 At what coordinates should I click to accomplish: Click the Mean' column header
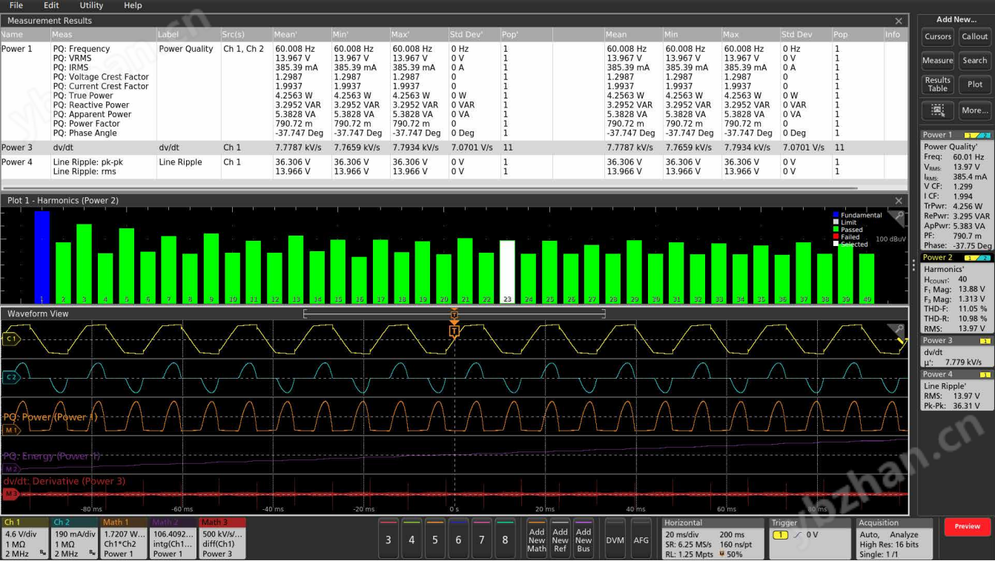click(x=303, y=35)
